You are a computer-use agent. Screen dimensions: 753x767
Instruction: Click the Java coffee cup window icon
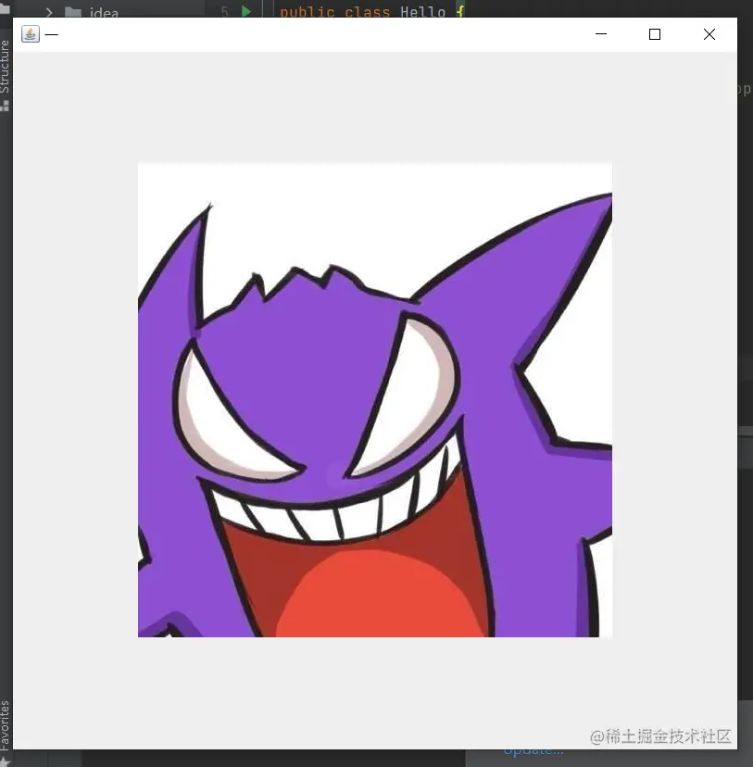[31, 34]
